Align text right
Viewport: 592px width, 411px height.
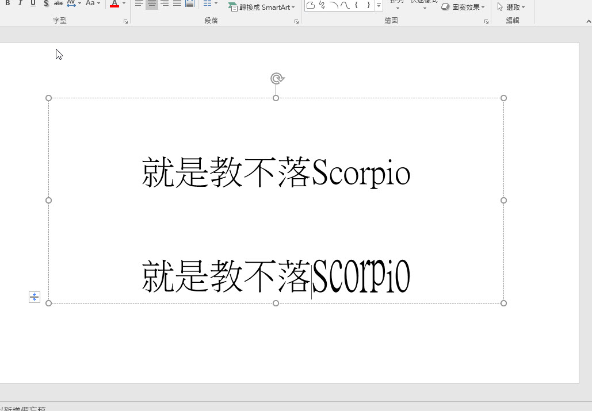[x=165, y=3]
